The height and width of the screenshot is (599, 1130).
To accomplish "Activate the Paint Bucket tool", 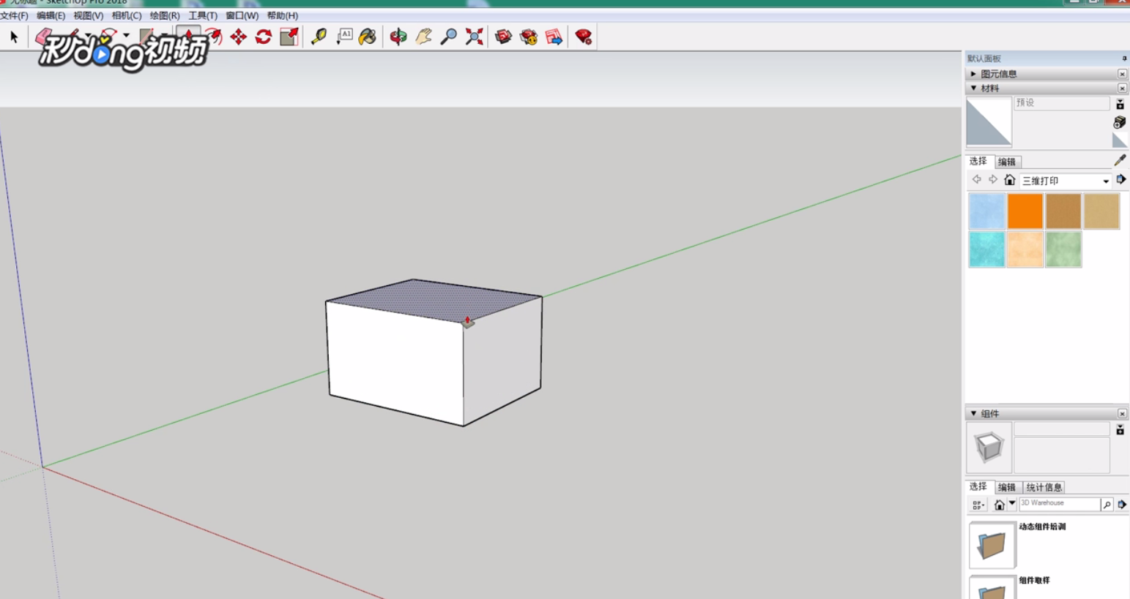I will pyautogui.click(x=366, y=35).
